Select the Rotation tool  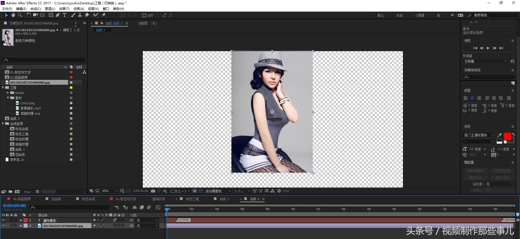(28, 15)
